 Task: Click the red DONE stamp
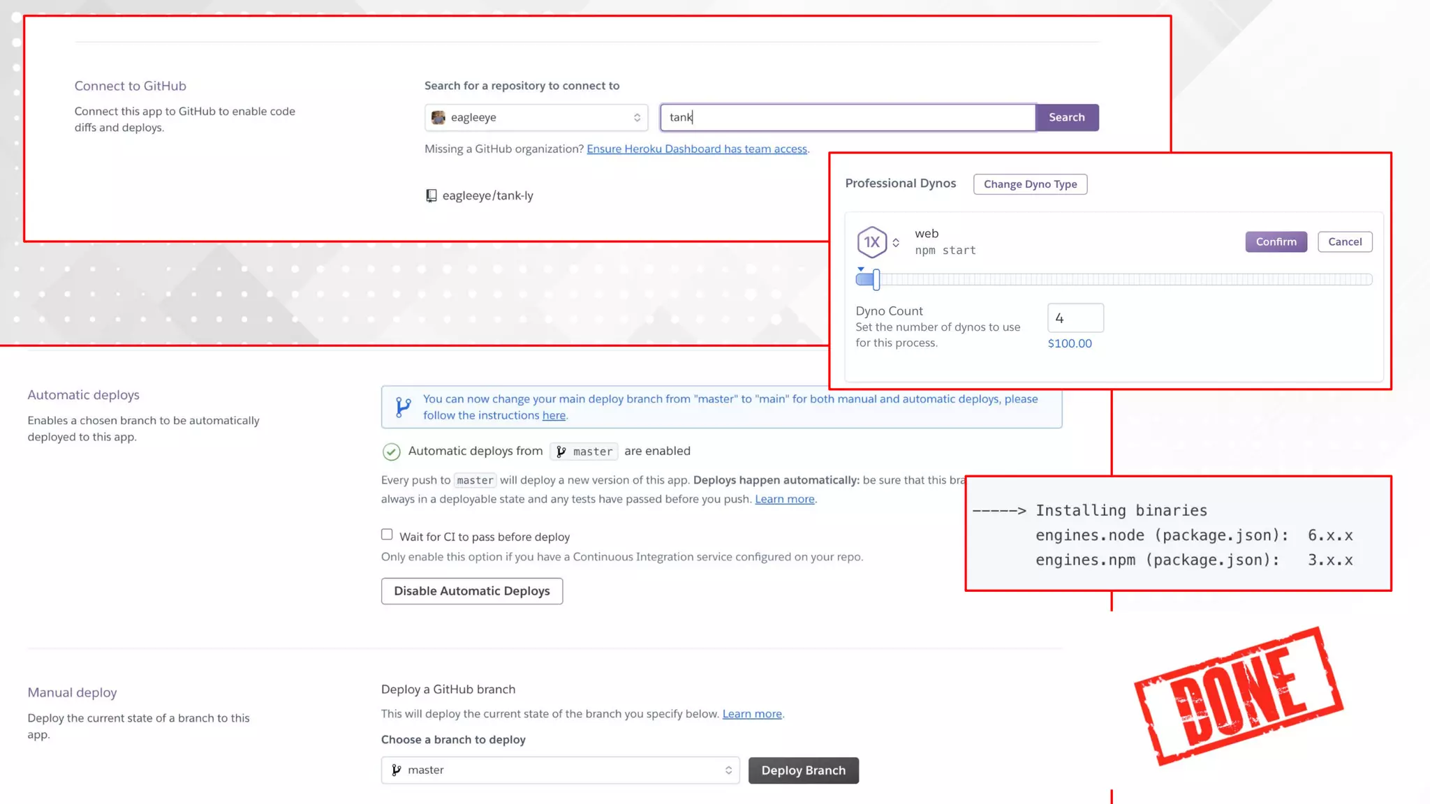click(1238, 695)
